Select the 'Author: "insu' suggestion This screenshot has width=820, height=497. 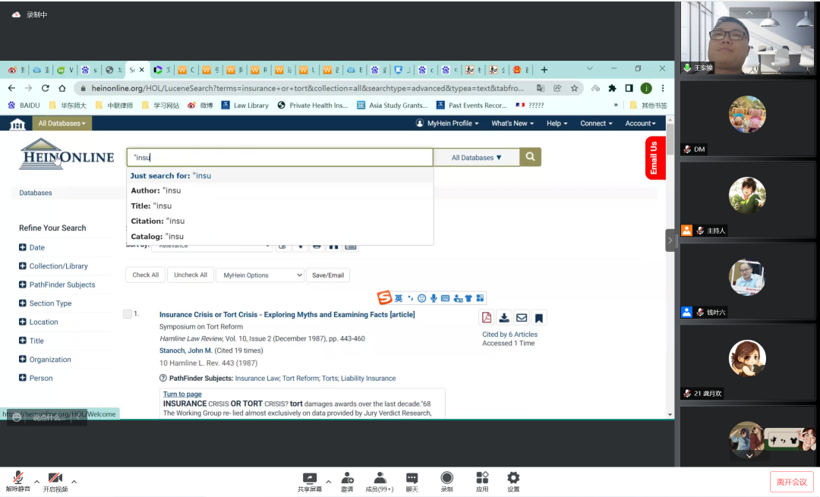point(279,190)
